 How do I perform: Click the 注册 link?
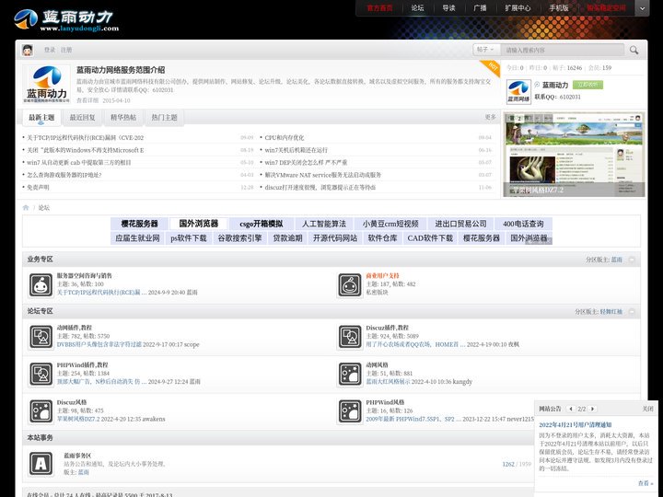(x=66, y=50)
